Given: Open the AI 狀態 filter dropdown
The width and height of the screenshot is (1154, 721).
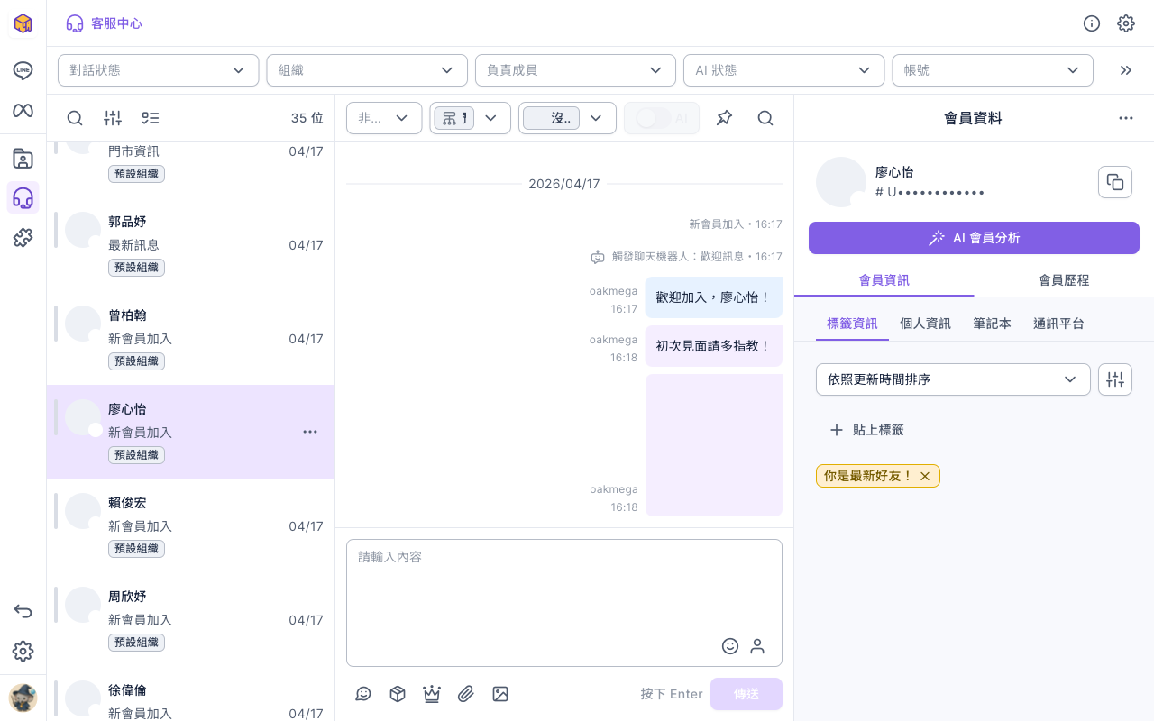Looking at the screenshot, I should [783, 70].
